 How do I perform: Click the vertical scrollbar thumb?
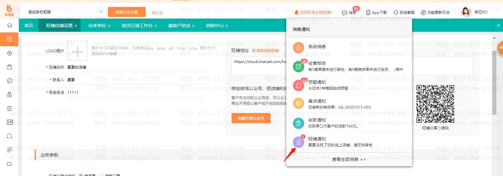pos(494,82)
